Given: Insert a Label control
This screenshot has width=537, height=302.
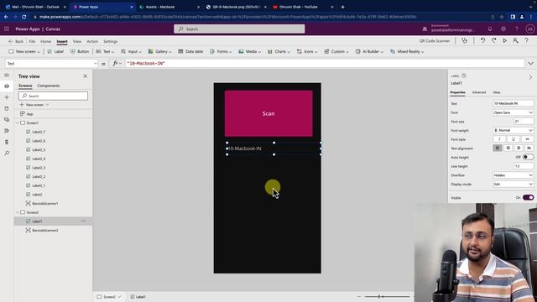Looking at the screenshot, I should click(55, 51).
